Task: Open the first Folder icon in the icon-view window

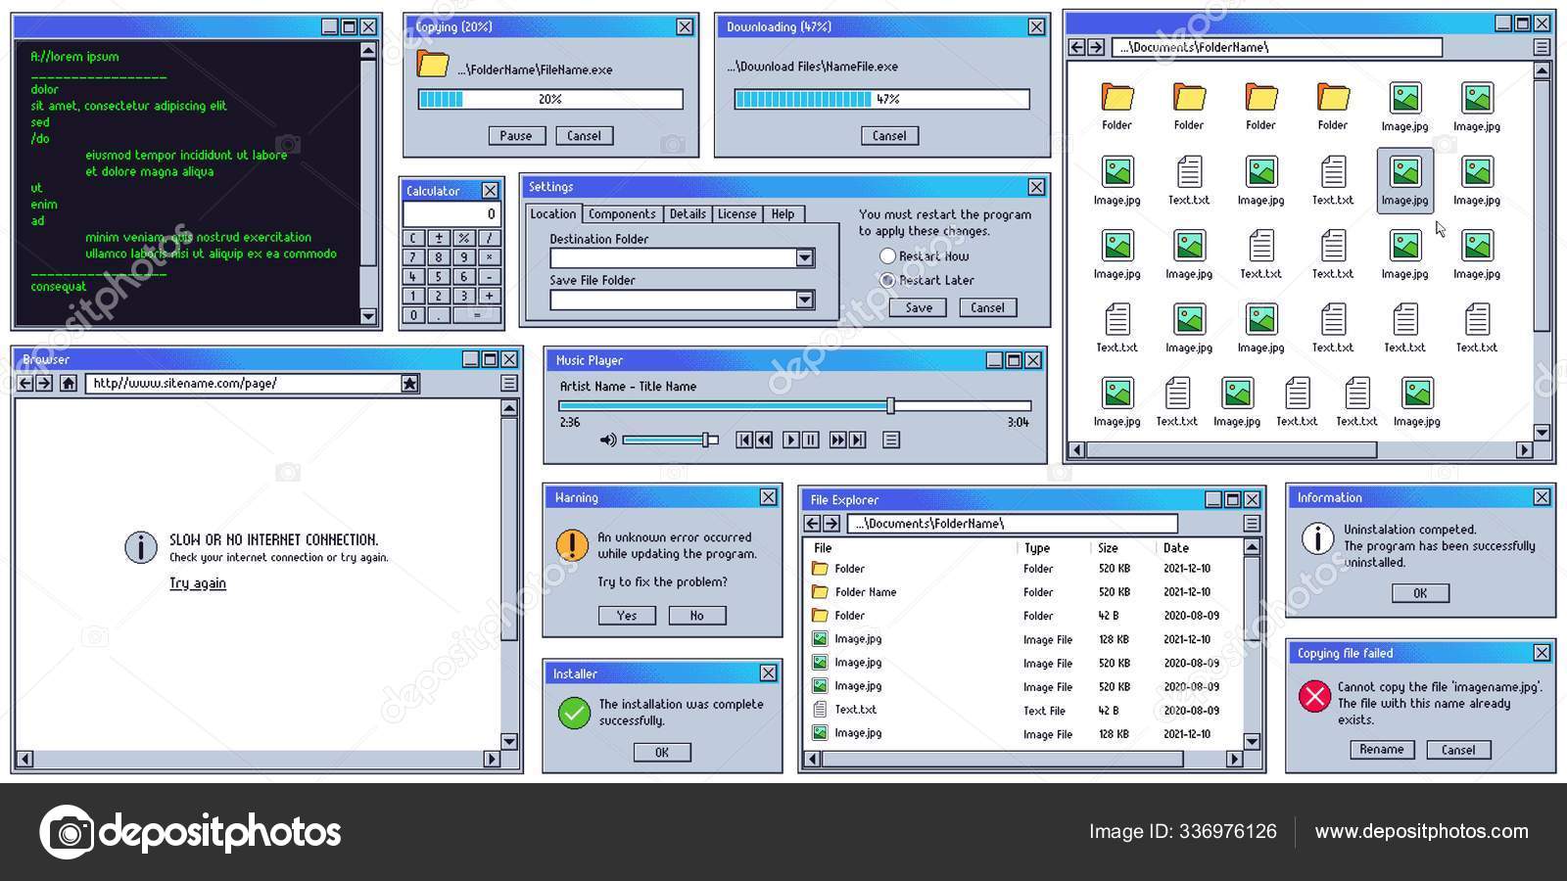Action: [x=1116, y=98]
